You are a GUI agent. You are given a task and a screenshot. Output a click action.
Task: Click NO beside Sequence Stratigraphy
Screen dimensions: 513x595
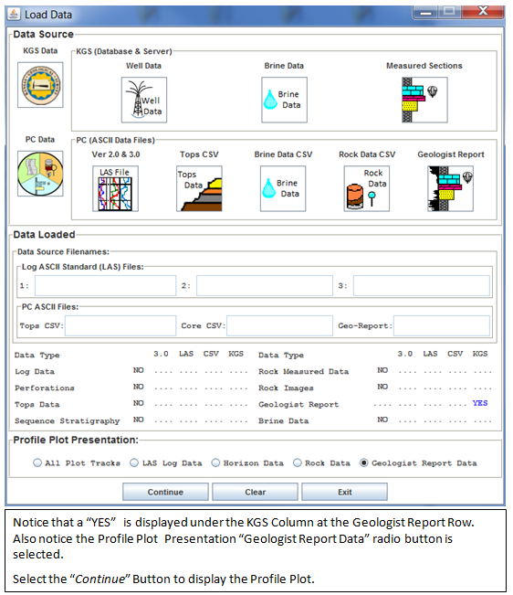tap(138, 420)
